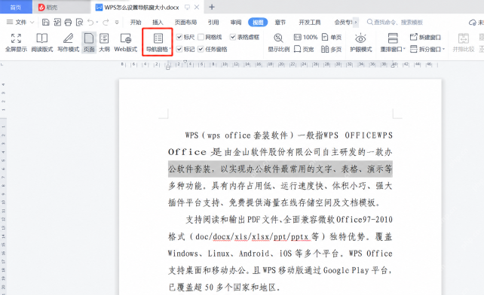The width and height of the screenshot is (484, 295).
Task: Open the 文件 menu dropdown arrow
Action: (x=32, y=22)
